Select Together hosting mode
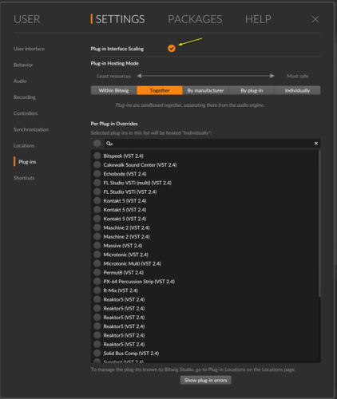The width and height of the screenshot is (337, 399). 160,90
